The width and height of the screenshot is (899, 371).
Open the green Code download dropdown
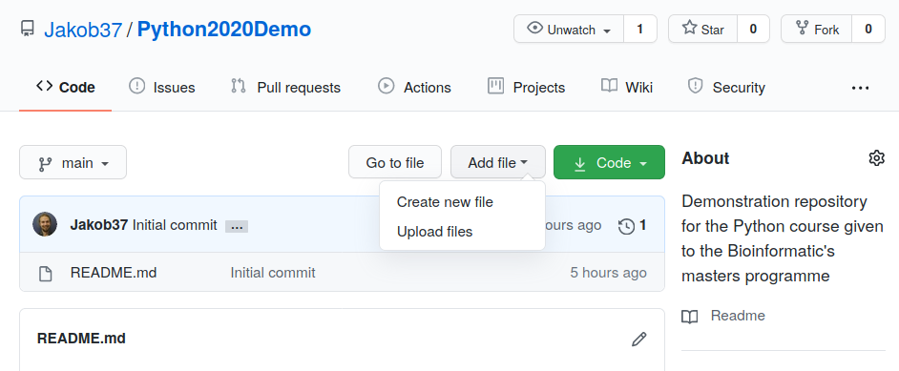coord(609,162)
